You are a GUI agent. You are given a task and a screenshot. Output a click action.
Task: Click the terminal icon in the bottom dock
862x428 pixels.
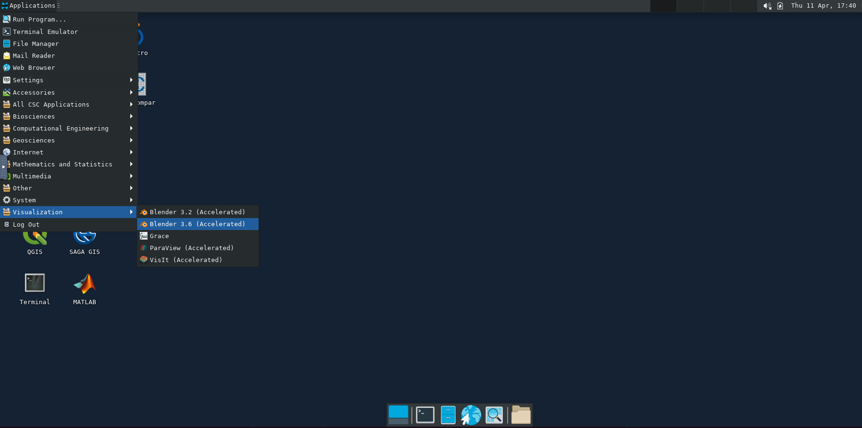[425, 415]
